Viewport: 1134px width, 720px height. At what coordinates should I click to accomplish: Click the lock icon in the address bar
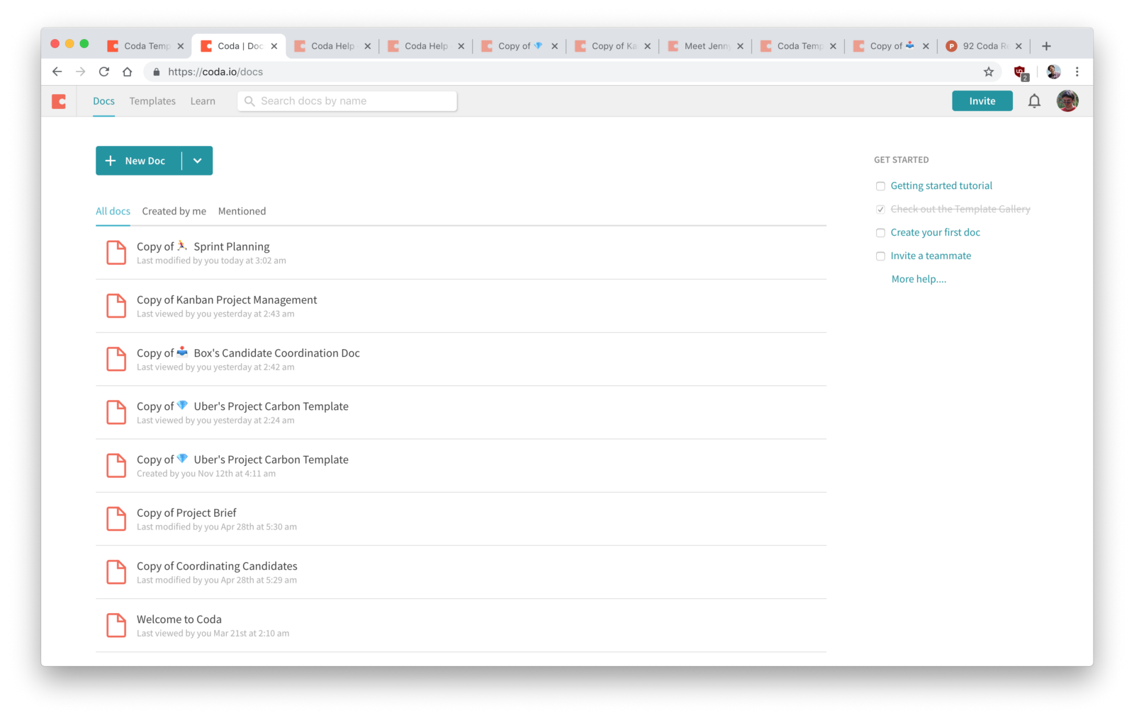point(157,72)
